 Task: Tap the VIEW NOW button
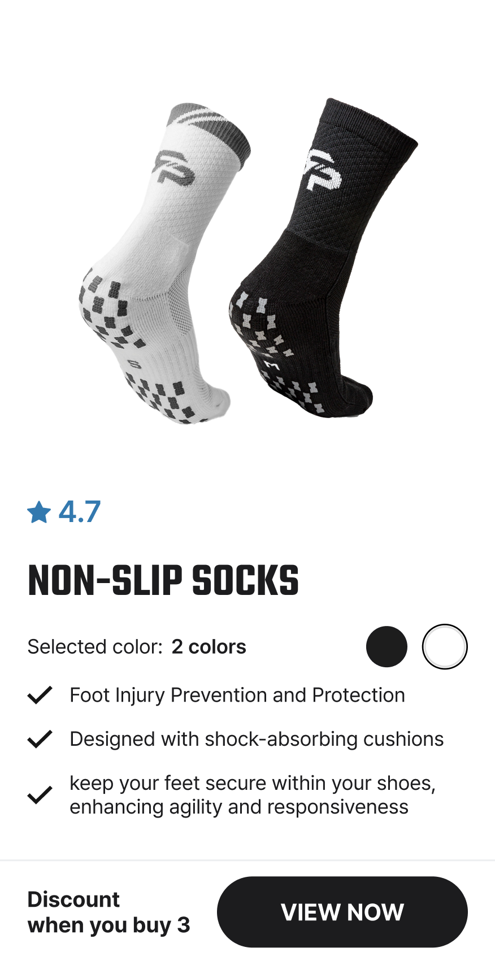coord(342,912)
